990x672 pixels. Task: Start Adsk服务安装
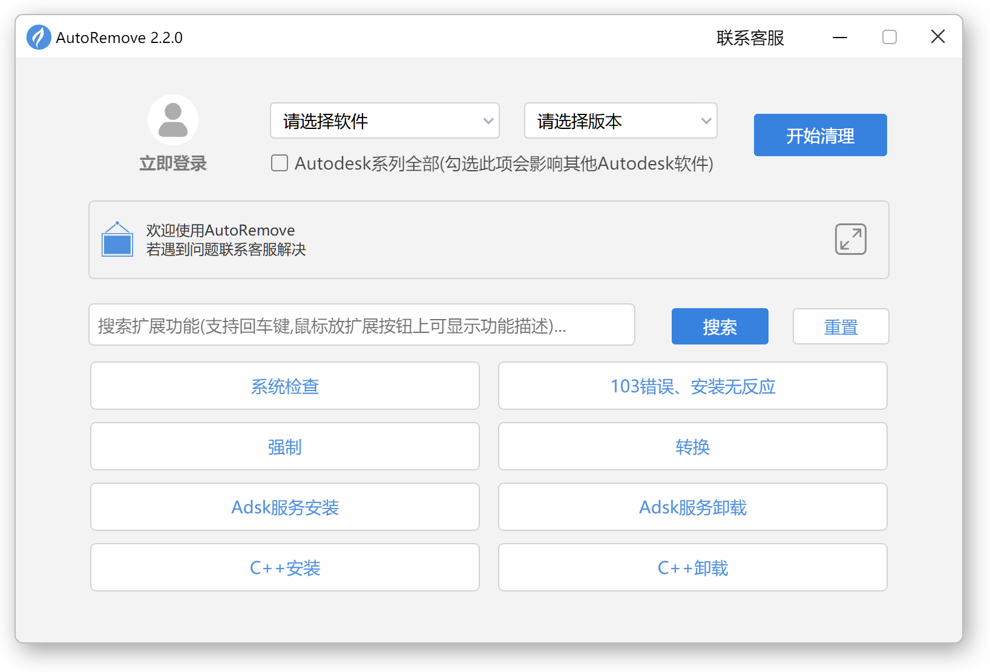(284, 507)
